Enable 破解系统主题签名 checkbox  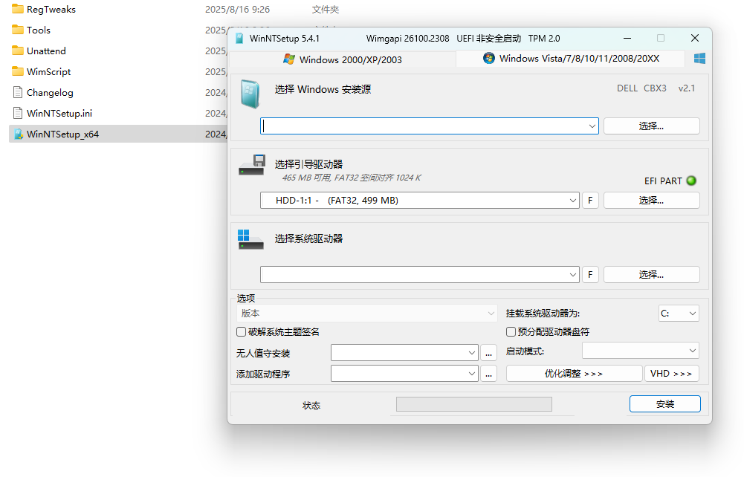click(x=241, y=332)
